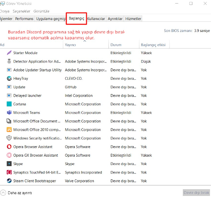The width and height of the screenshot is (211, 197).
Task: Switch to the İşlemler tab
Action: point(6,19)
